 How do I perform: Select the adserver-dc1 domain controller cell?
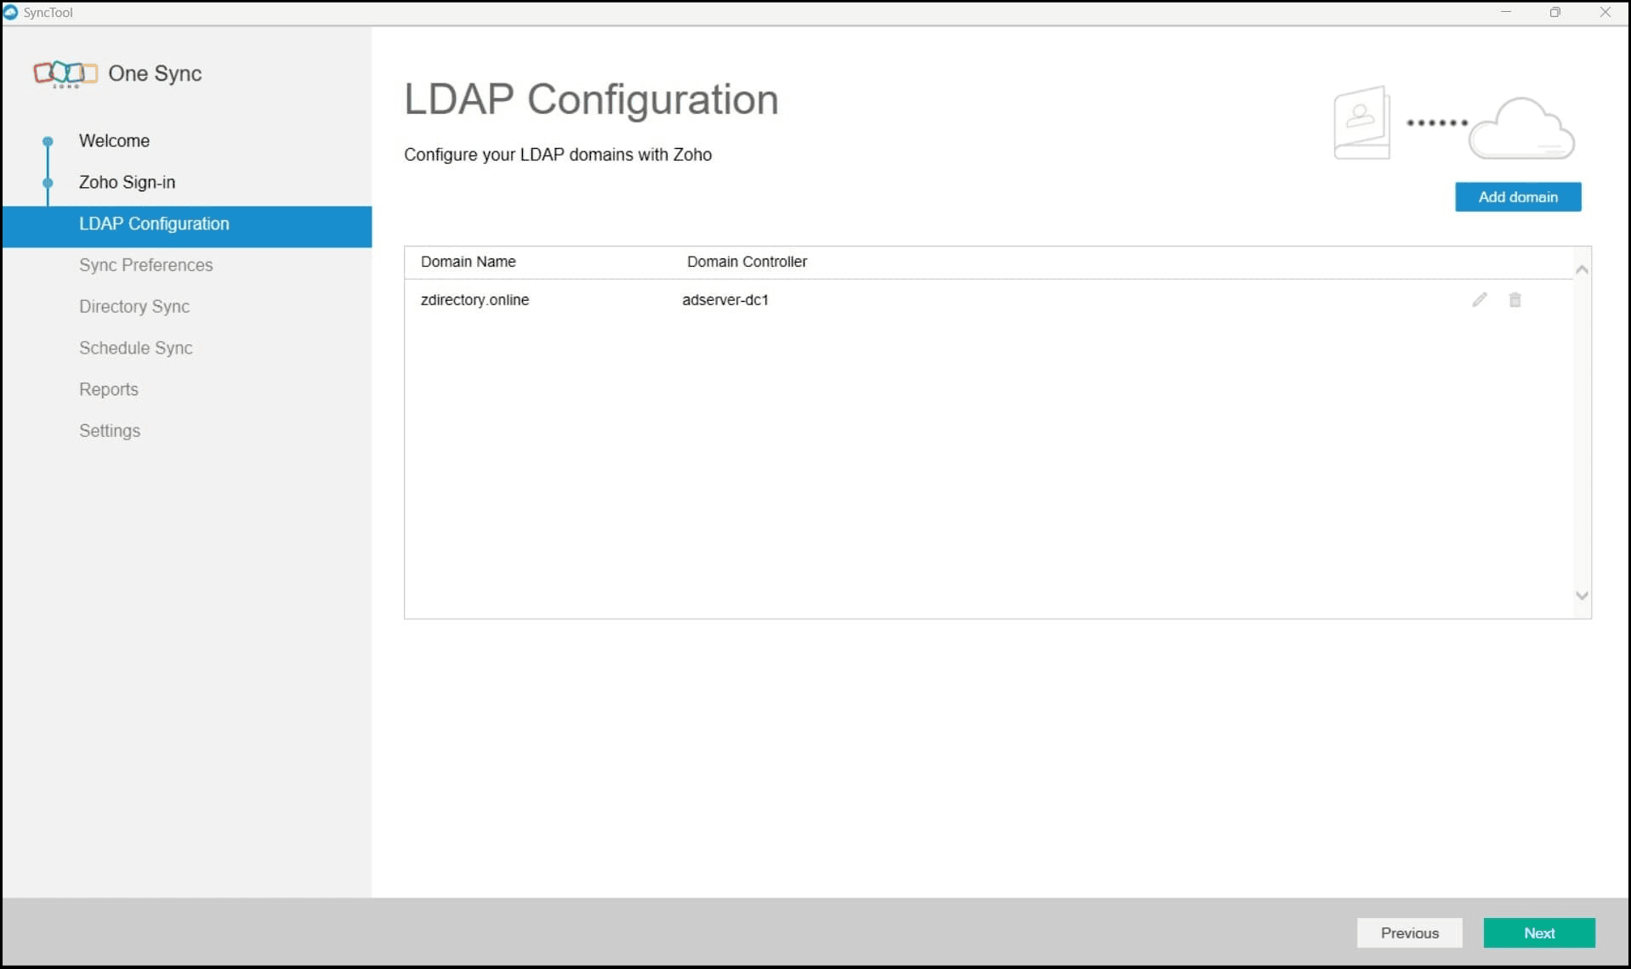click(x=725, y=300)
